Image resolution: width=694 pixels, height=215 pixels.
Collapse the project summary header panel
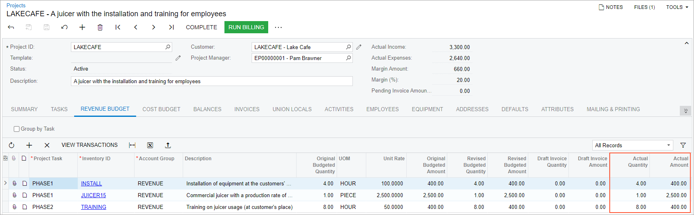click(x=686, y=43)
